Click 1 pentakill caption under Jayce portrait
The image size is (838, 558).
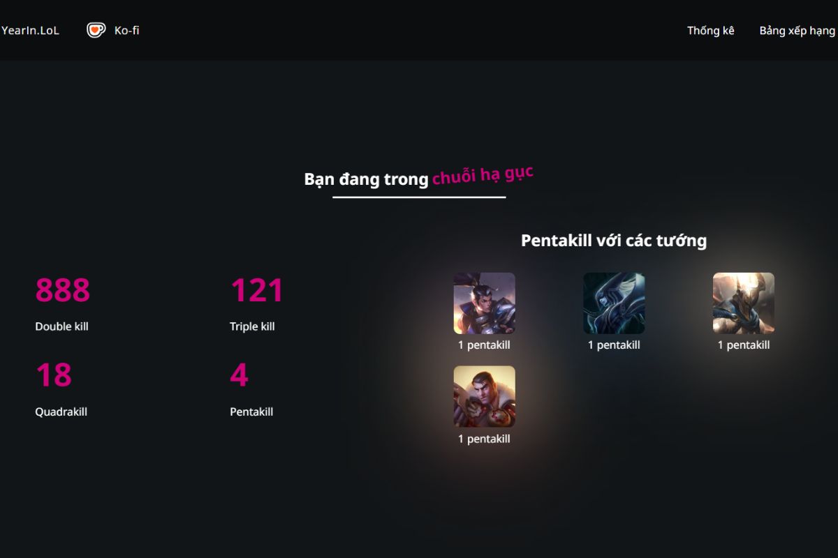point(484,439)
